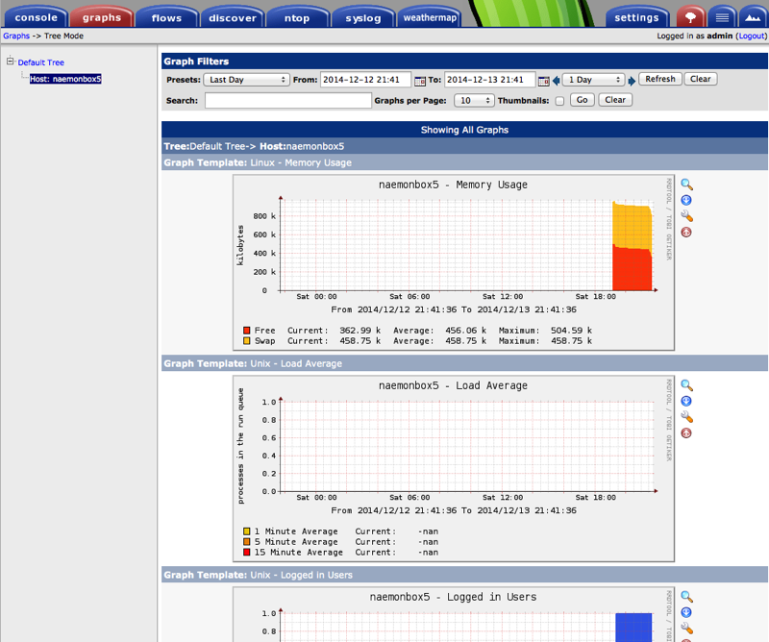Switch to tree view tab icon
Viewport: 769px width, 642px height.
point(688,17)
